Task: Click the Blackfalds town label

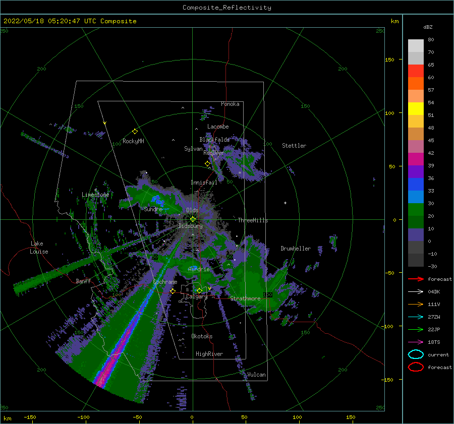Action: 214,140
